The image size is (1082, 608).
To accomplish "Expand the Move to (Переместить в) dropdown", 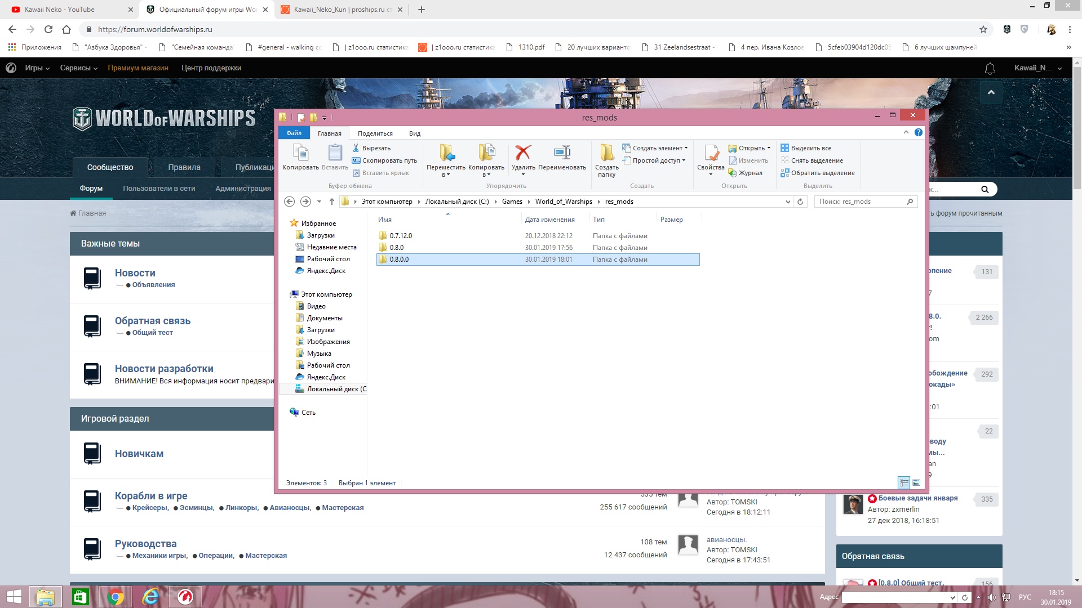I will click(446, 175).
